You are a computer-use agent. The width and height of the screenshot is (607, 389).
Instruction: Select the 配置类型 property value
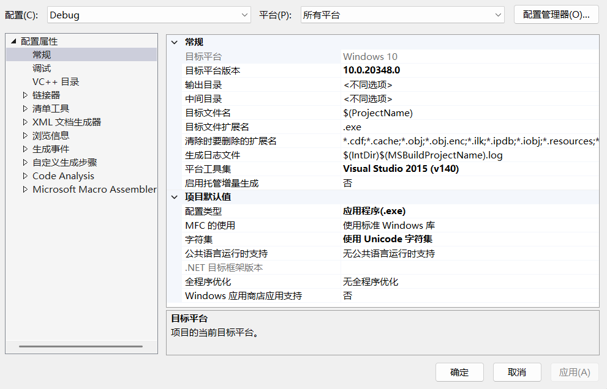[374, 211]
